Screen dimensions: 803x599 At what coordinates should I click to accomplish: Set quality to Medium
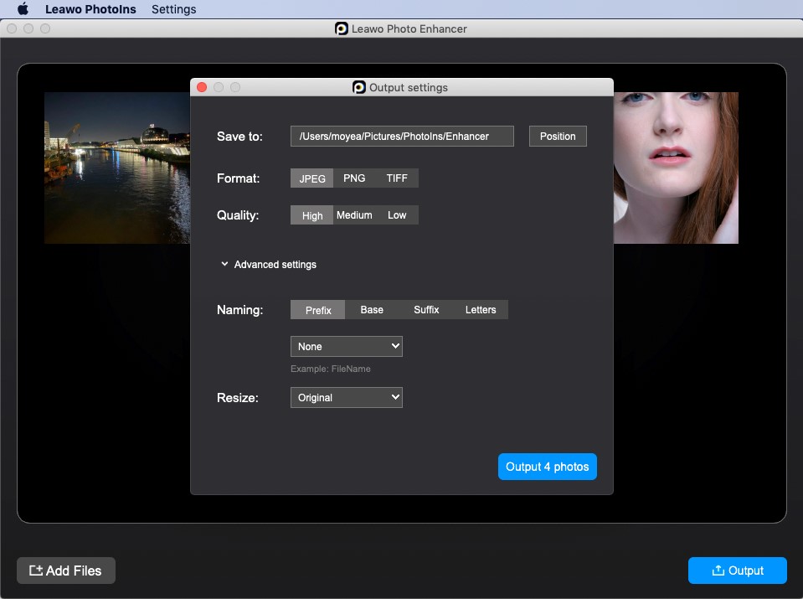354,215
